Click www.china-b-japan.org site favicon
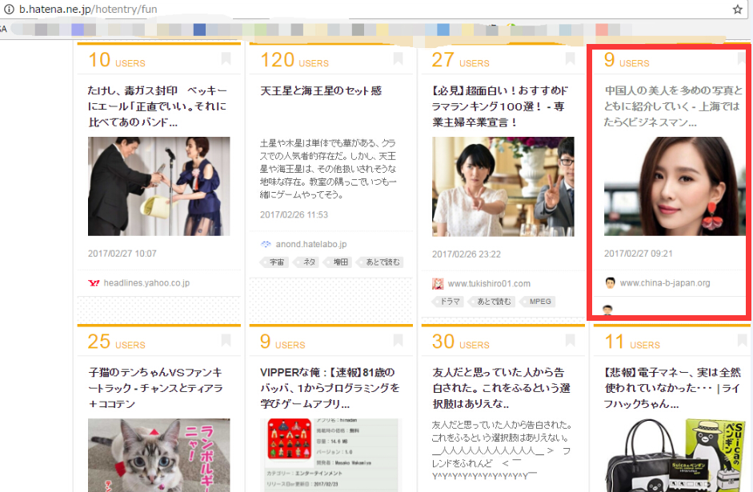This screenshot has width=753, height=492. tap(610, 282)
